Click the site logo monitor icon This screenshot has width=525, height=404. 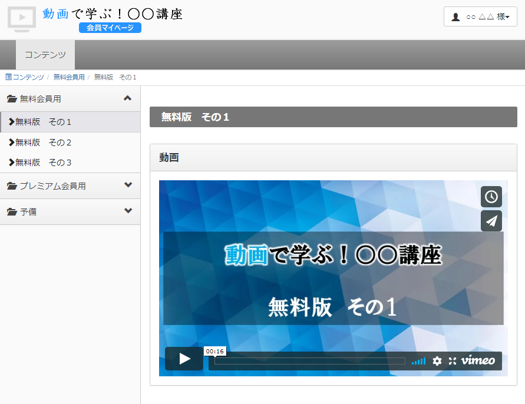coord(22,19)
